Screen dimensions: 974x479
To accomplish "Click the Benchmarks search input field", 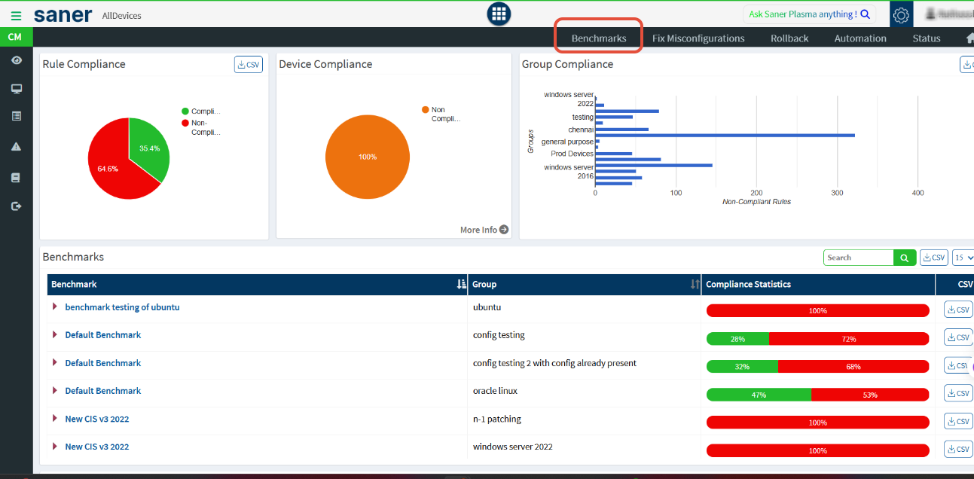I will pos(859,258).
